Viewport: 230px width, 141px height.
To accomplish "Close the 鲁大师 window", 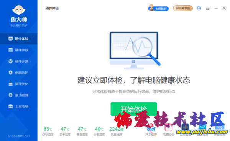I will [x=224, y=8].
